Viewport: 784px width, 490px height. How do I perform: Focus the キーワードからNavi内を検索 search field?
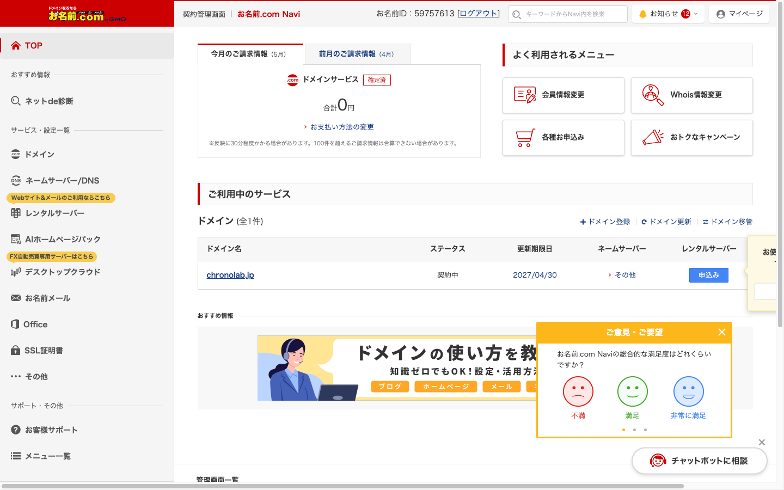pos(568,14)
